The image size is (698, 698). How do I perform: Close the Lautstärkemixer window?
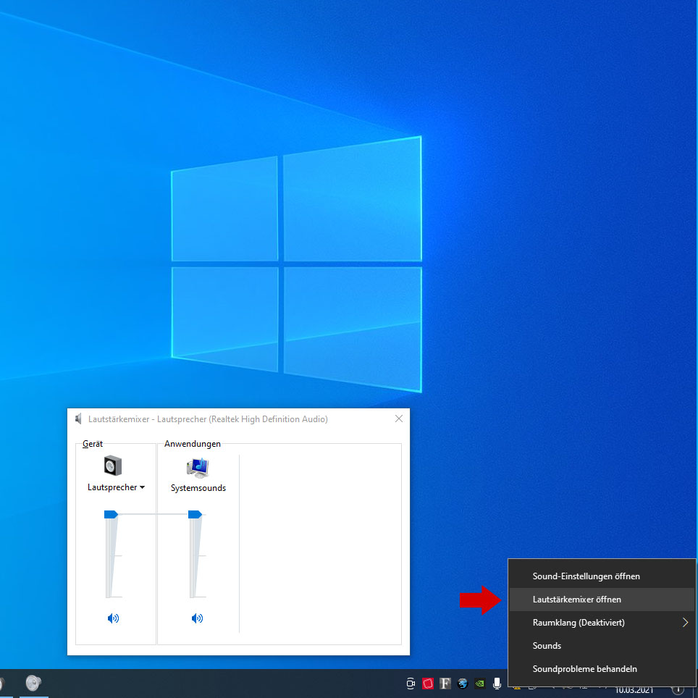[x=399, y=419]
